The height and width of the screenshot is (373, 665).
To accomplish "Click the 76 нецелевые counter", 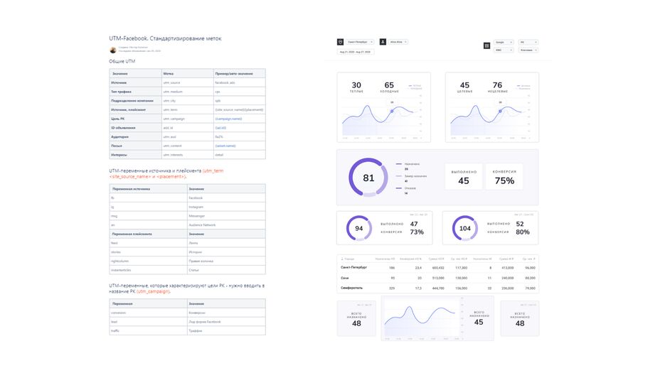I will pyautogui.click(x=497, y=87).
